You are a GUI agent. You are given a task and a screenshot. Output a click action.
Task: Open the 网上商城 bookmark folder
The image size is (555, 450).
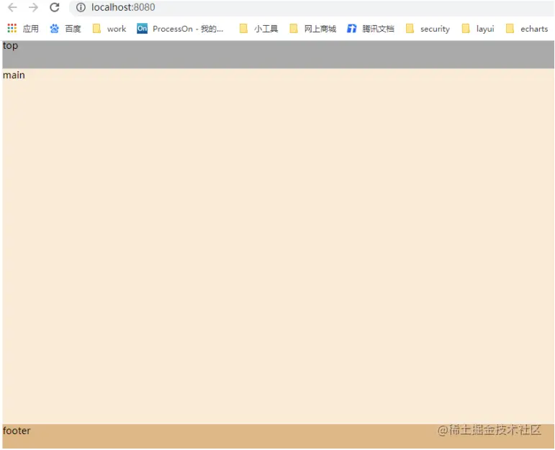coord(313,29)
